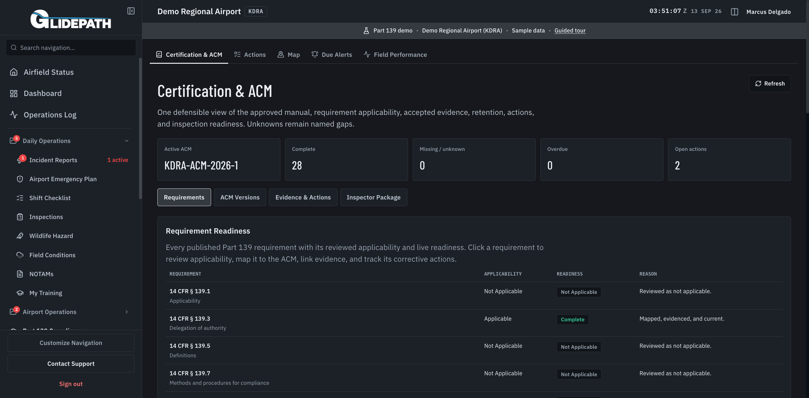Click the sidebar vertical scrollbar

tap(140, 128)
